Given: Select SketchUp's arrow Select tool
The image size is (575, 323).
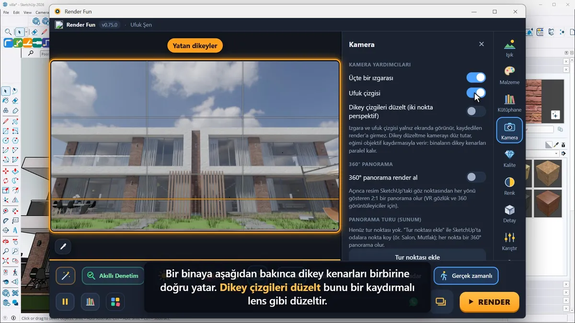Looking at the screenshot, I should [x=5, y=91].
